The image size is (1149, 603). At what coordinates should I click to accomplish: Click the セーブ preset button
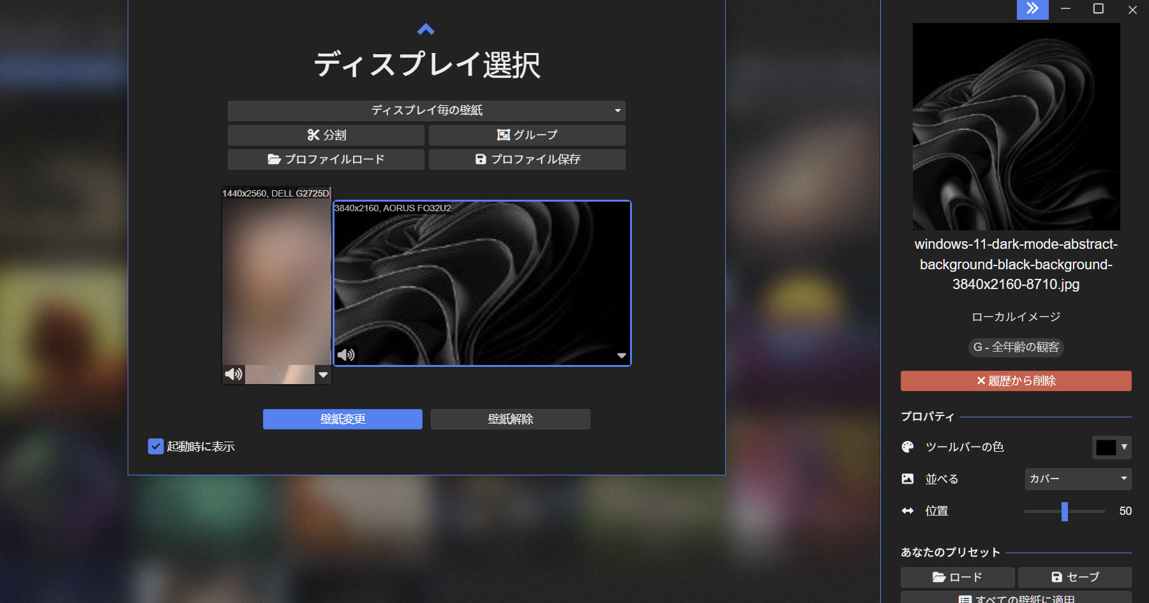point(1075,577)
